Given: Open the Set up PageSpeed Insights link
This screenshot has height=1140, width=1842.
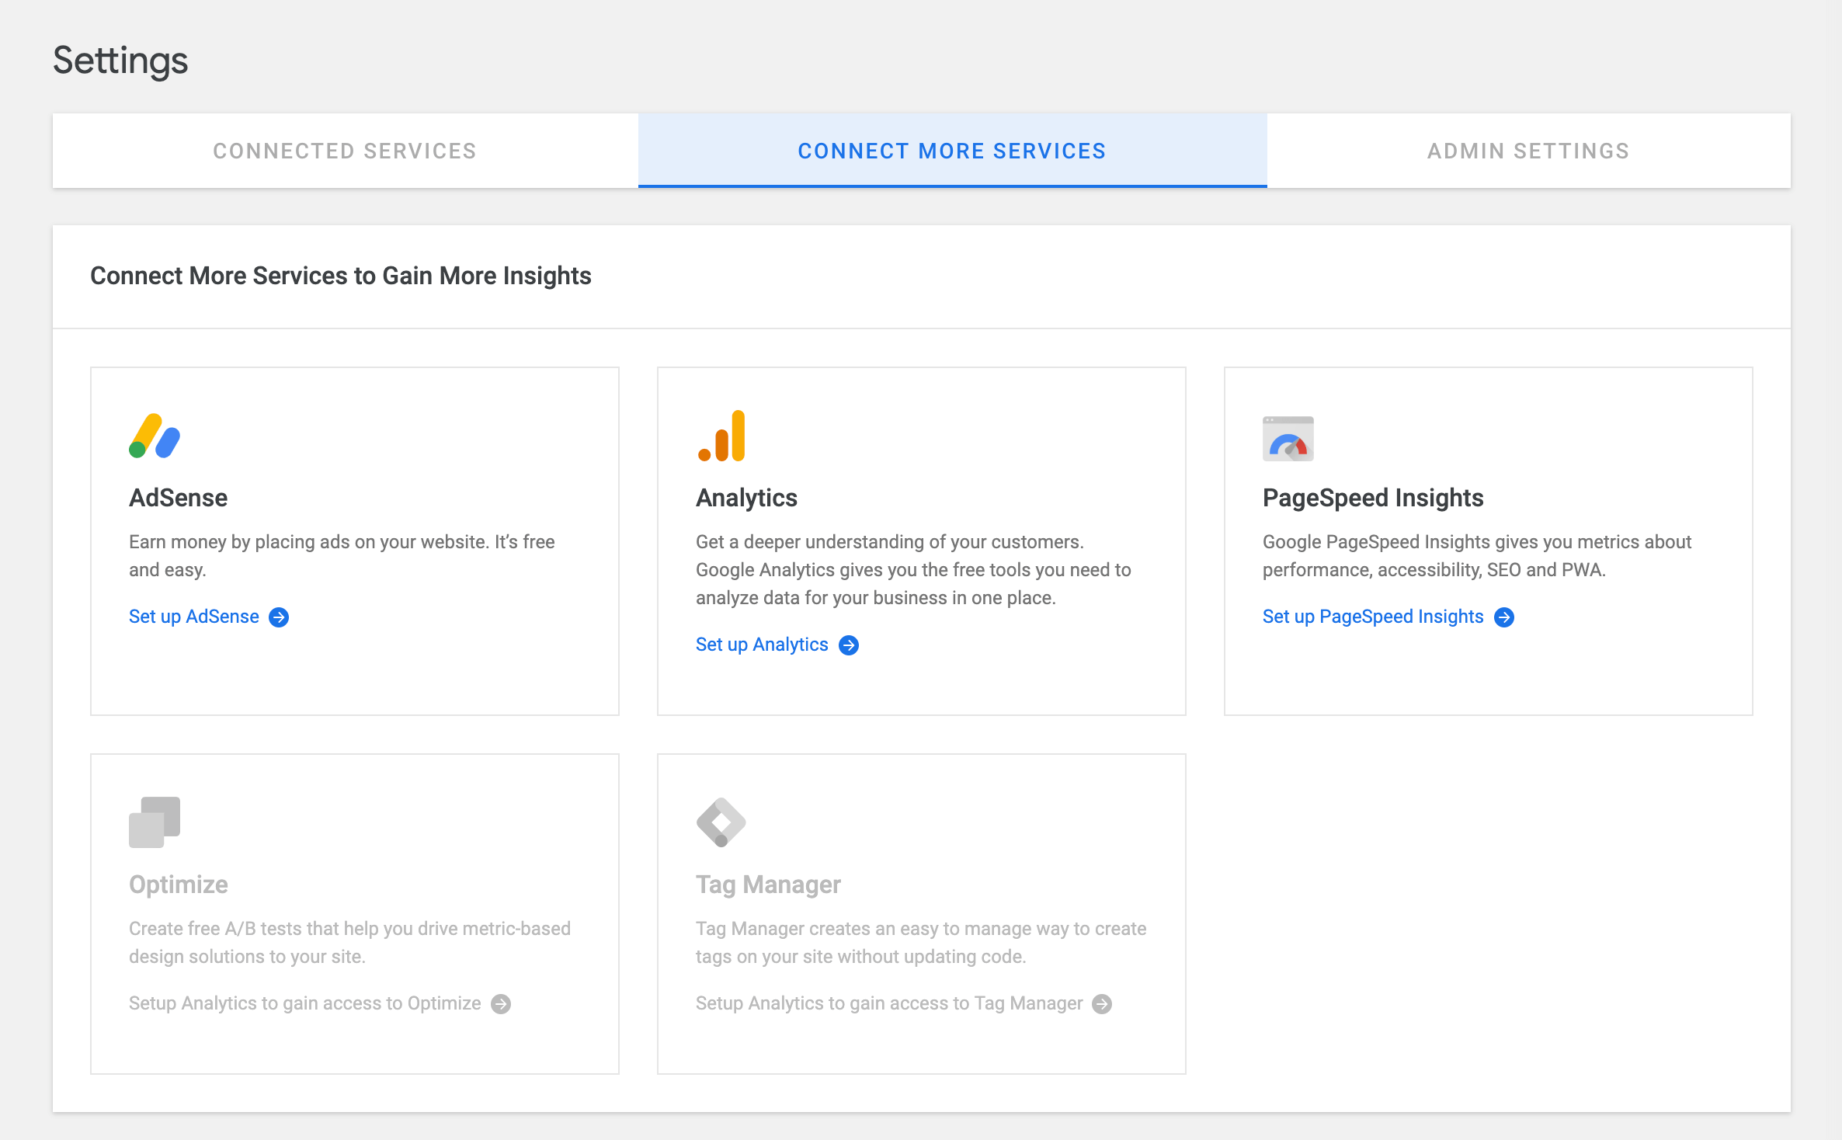Looking at the screenshot, I should (1373, 617).
